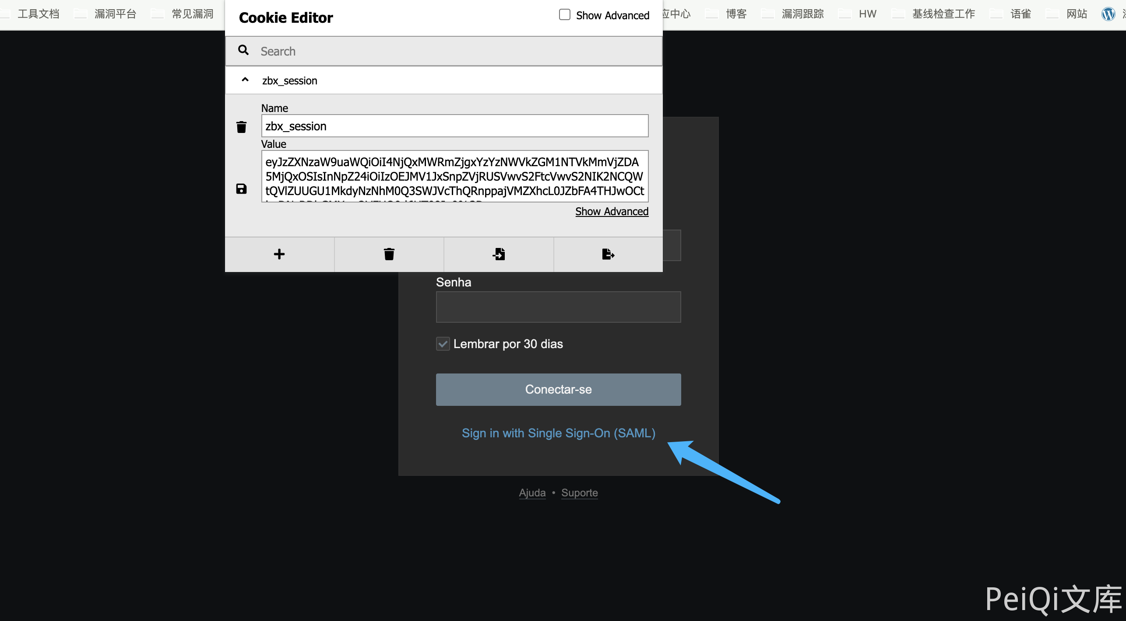Image resolution: width=1126 pixels, height=621 pixels.
Task: Click into the Senha password field
Action: (x=558, y=307)
